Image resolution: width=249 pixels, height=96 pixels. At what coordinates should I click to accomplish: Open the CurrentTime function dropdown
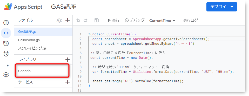(162, 21)
